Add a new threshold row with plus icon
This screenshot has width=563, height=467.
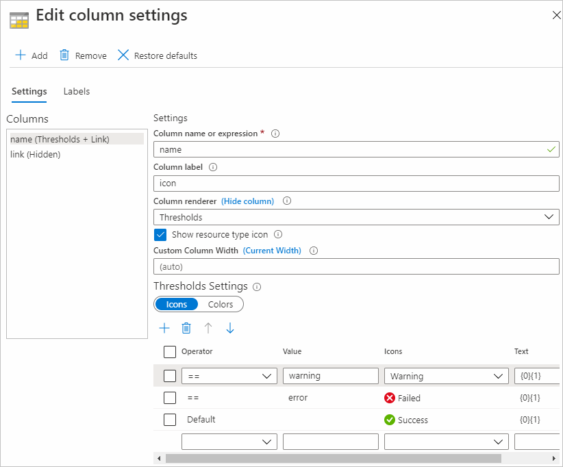tap(164, 329)
